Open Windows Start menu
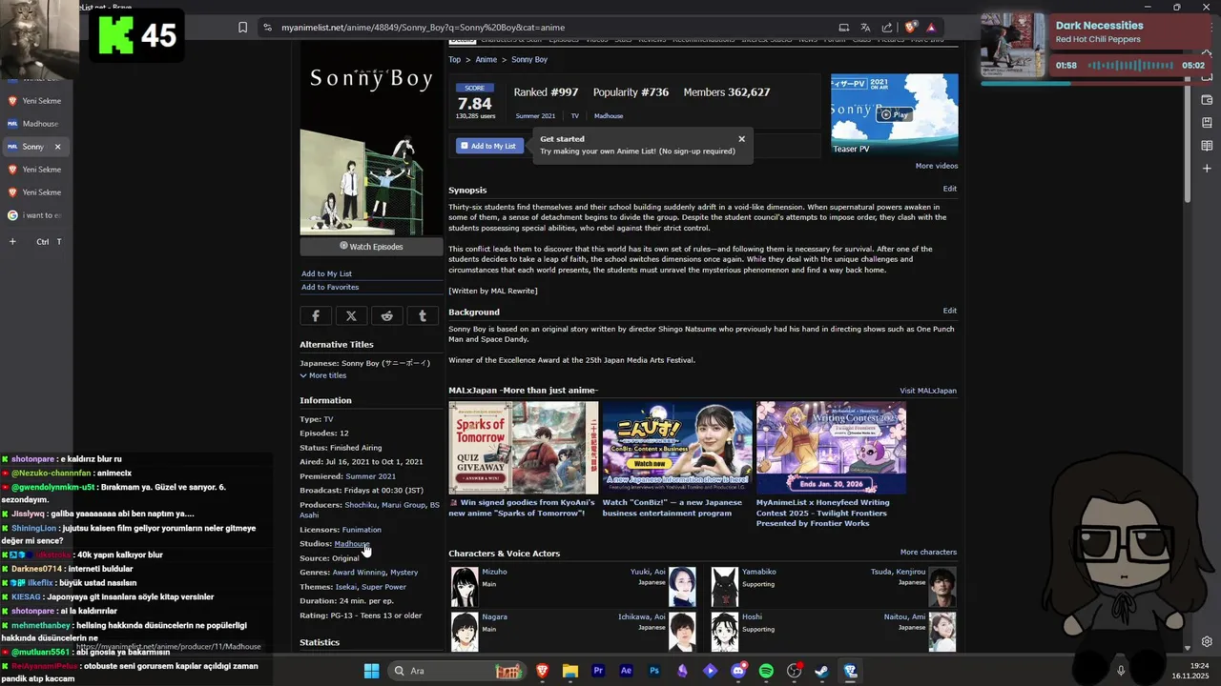Image resolution: width=1221 pixels, height=686 pixels. click(x=372, y=671)
